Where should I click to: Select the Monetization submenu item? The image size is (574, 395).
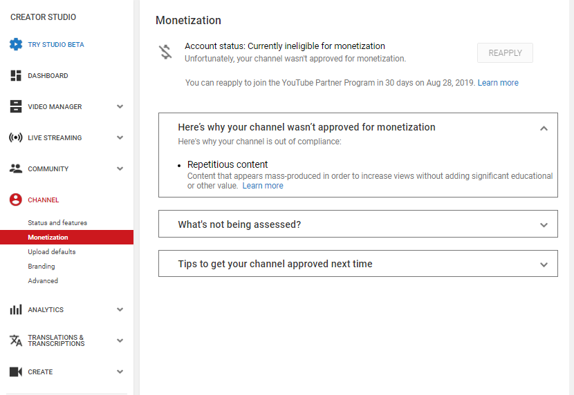pos(66,237)
